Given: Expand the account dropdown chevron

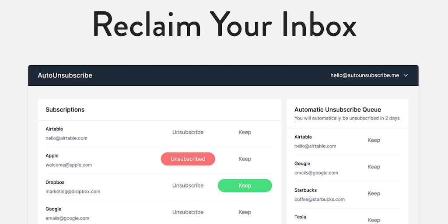Looking at the screenshot, I should click(406, 75).
